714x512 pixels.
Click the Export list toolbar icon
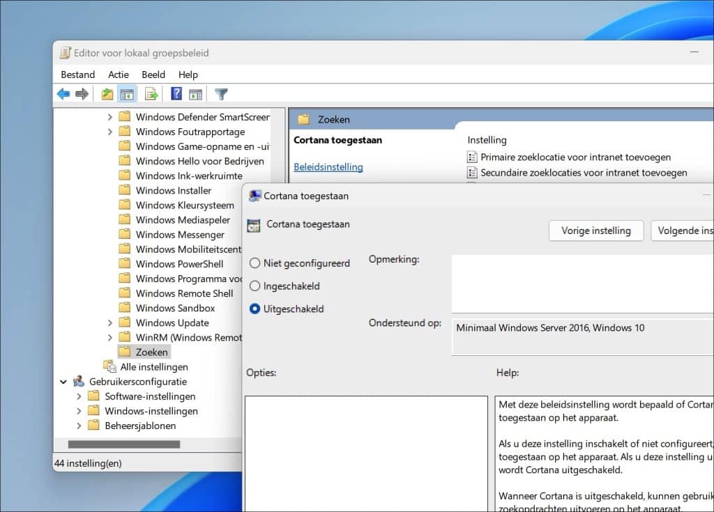point(151,94)
